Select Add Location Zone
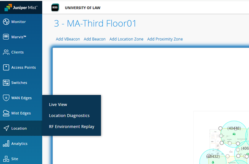This screenshot has width=249, height=164. point(126,39)
